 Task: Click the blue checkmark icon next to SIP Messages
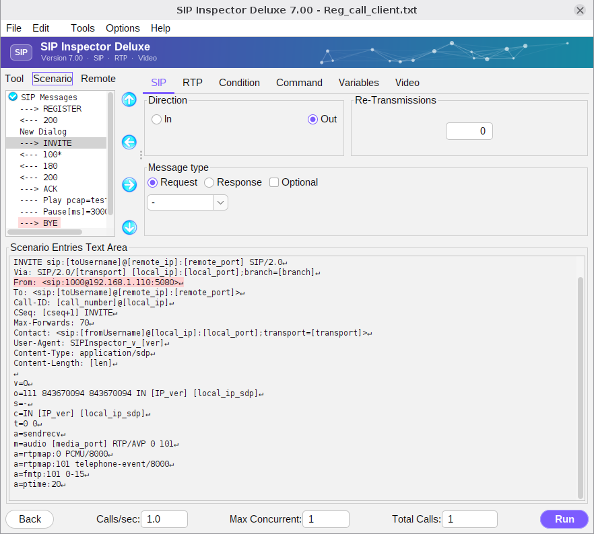click(x=13, y=97)
